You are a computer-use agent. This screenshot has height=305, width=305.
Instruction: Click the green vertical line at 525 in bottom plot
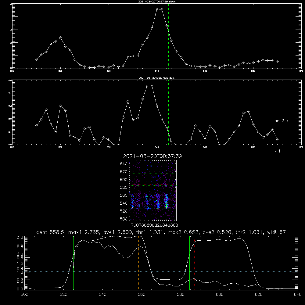[x=74, y=263]
